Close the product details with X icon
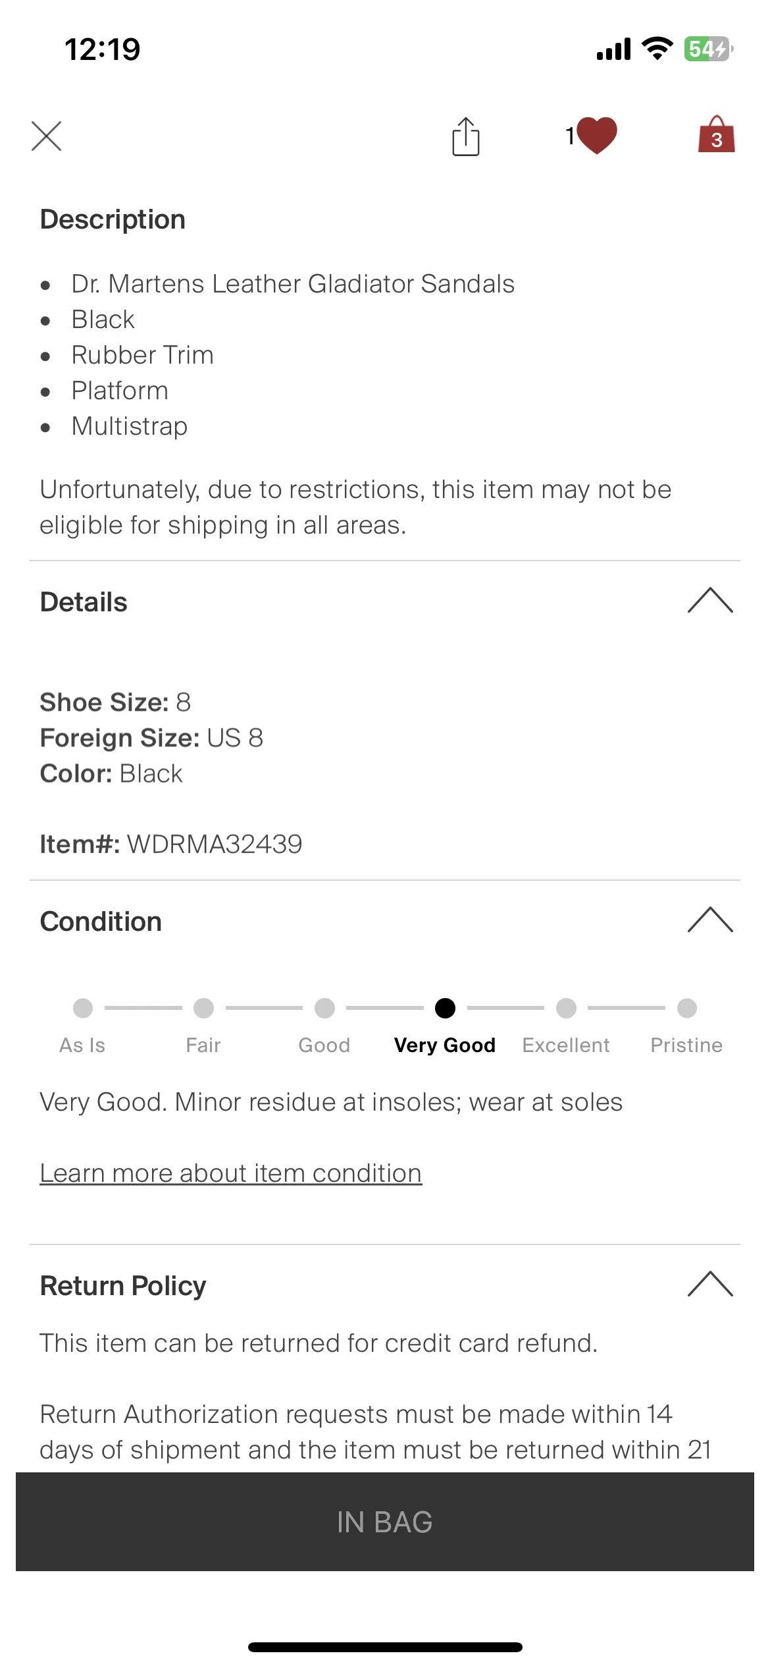This screenshot has width=770, height=1668. point(46,136)
